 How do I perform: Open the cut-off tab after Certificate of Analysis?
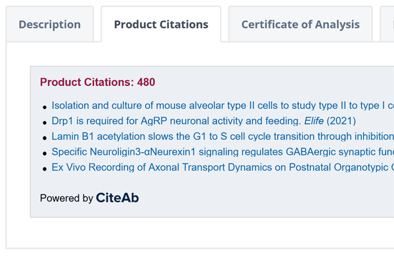pos(387,24)
